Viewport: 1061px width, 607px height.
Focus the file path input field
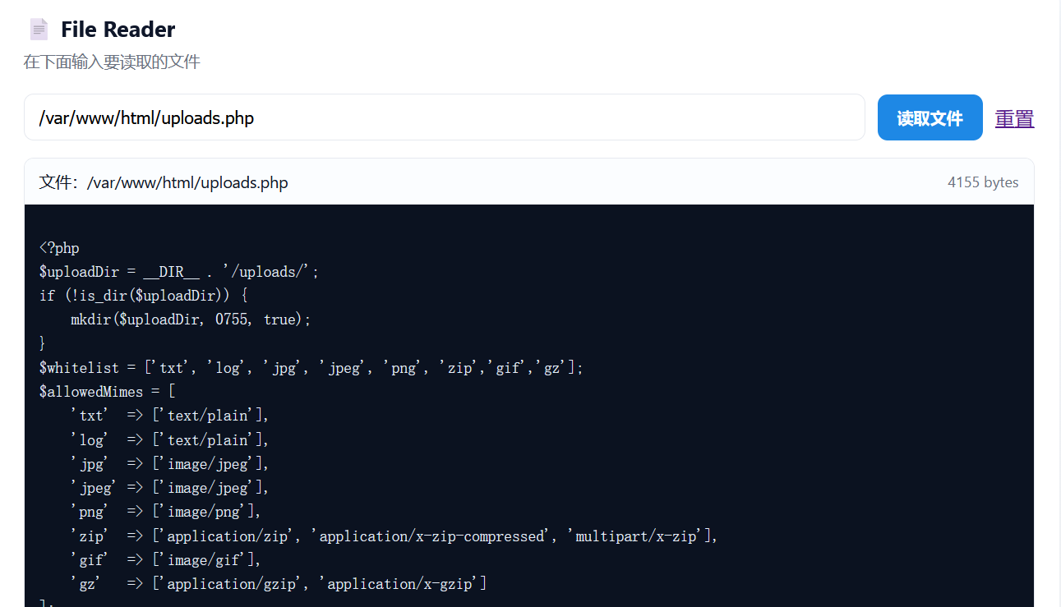click(444, 117)
